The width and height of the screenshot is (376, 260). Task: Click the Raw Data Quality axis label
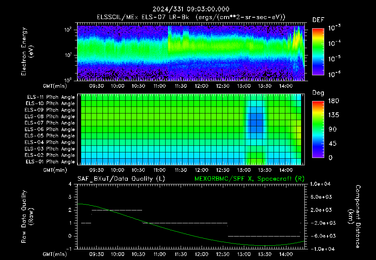click(27, 217)
